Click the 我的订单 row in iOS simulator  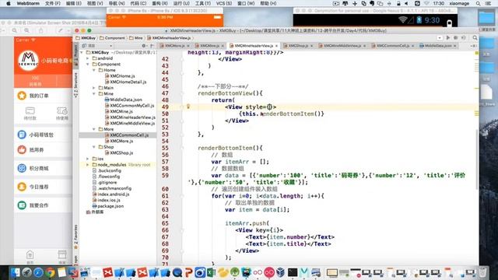pyautogui.click(x=44, y=96)
